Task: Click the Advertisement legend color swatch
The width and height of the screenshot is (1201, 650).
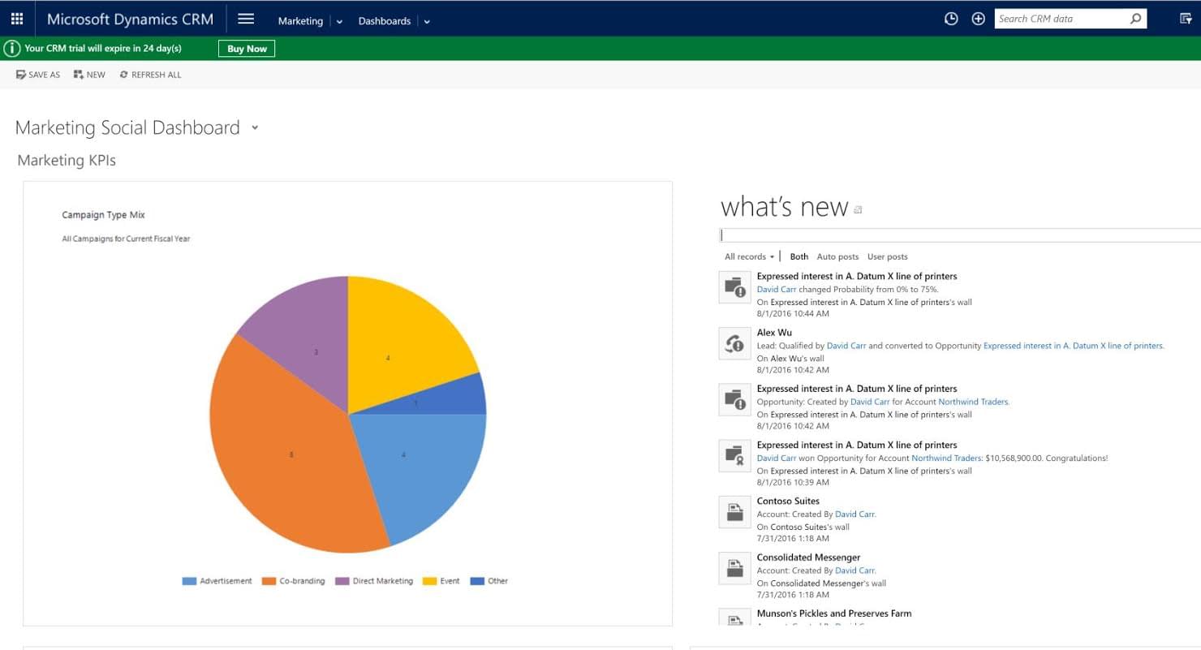Action: [189, 581]
